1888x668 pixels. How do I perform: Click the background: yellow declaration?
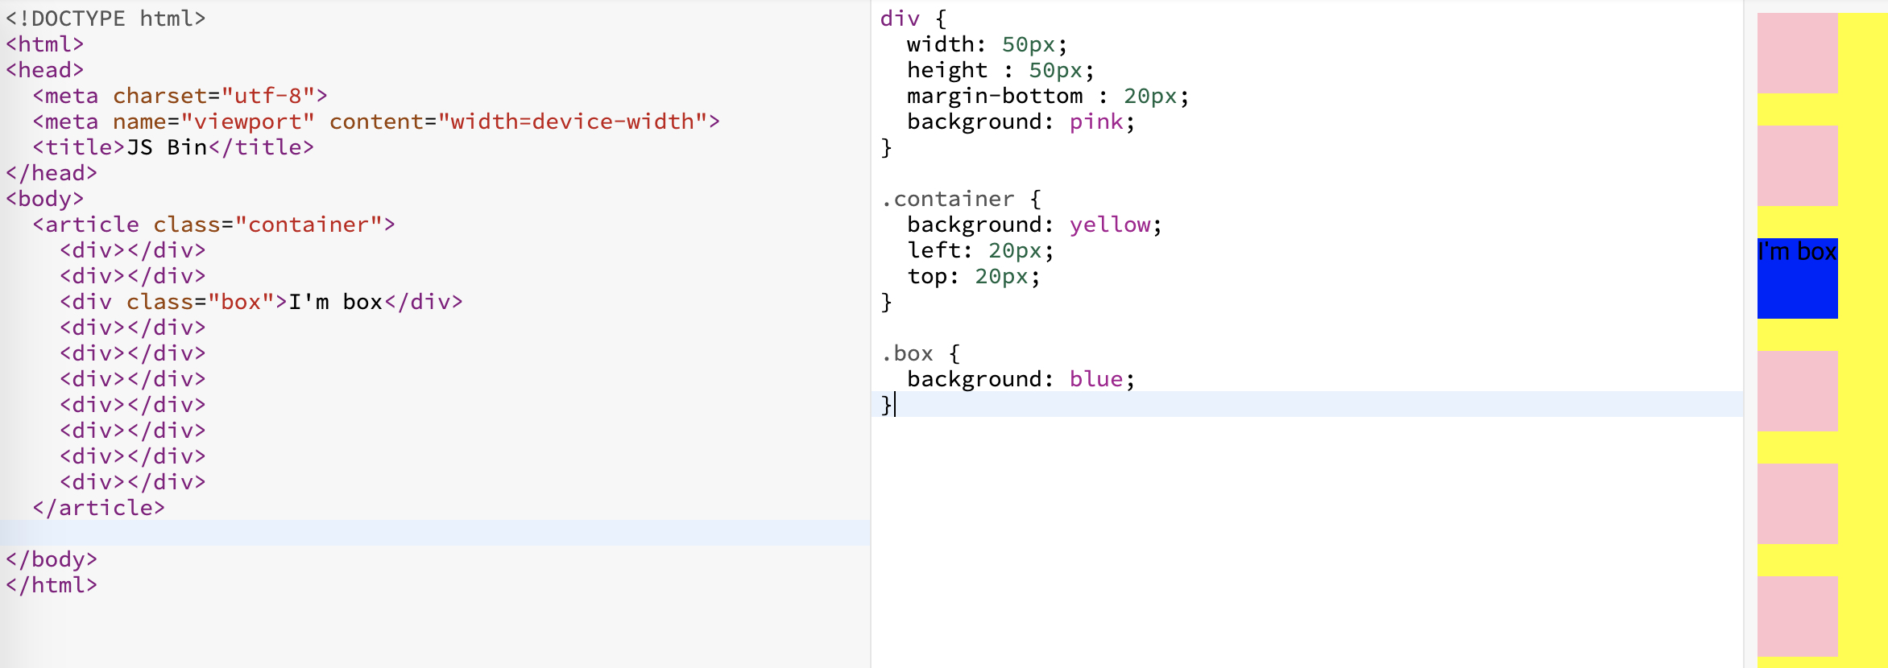(1035, 225)
